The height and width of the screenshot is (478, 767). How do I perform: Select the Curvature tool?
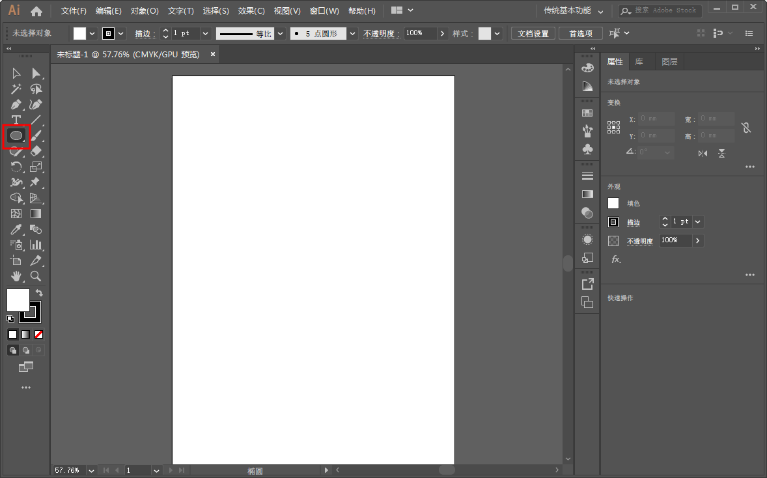(36, 105)
